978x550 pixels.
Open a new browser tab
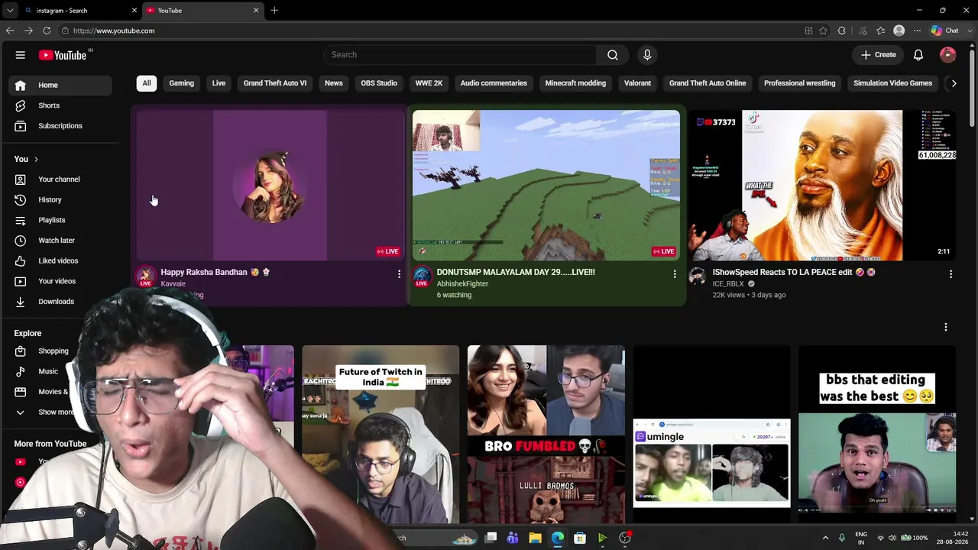click(274, 11)
